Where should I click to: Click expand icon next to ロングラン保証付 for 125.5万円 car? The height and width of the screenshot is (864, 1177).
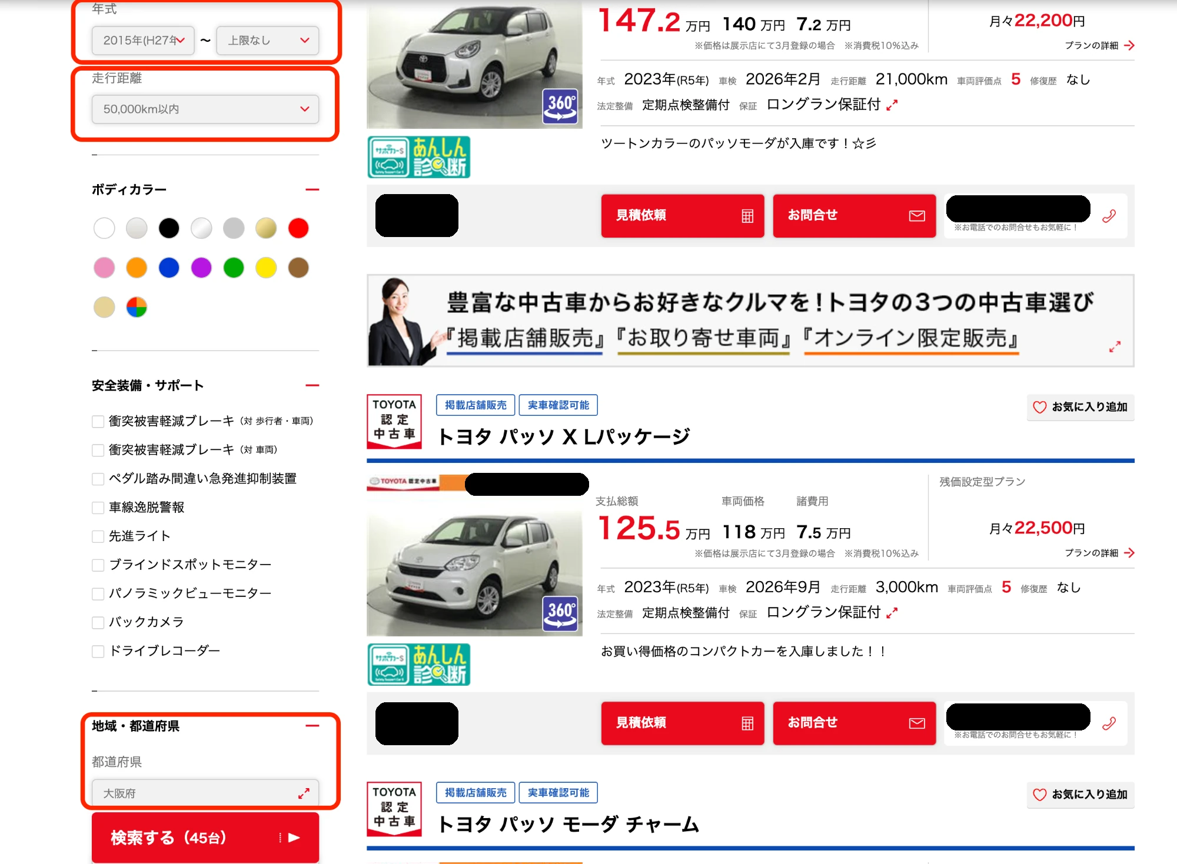892,613
